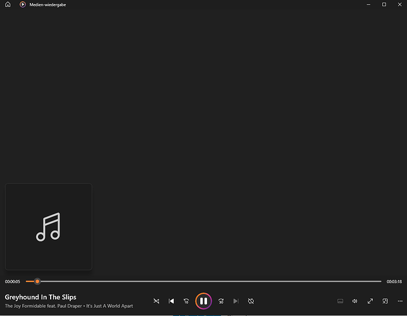
Task: Skip back 10 seconds
Action: click(186, 301)
